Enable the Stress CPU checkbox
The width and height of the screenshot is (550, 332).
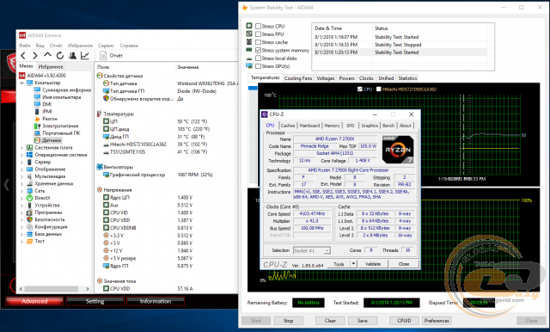click(258, 26)
